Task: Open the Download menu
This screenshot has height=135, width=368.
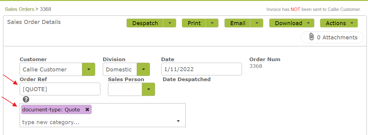Action: coord(292,23)
